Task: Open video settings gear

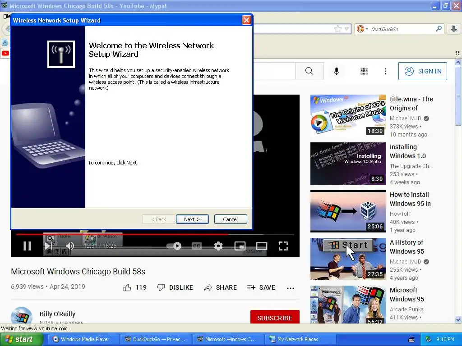Action: pyautogui.click(x=218, y=246)
